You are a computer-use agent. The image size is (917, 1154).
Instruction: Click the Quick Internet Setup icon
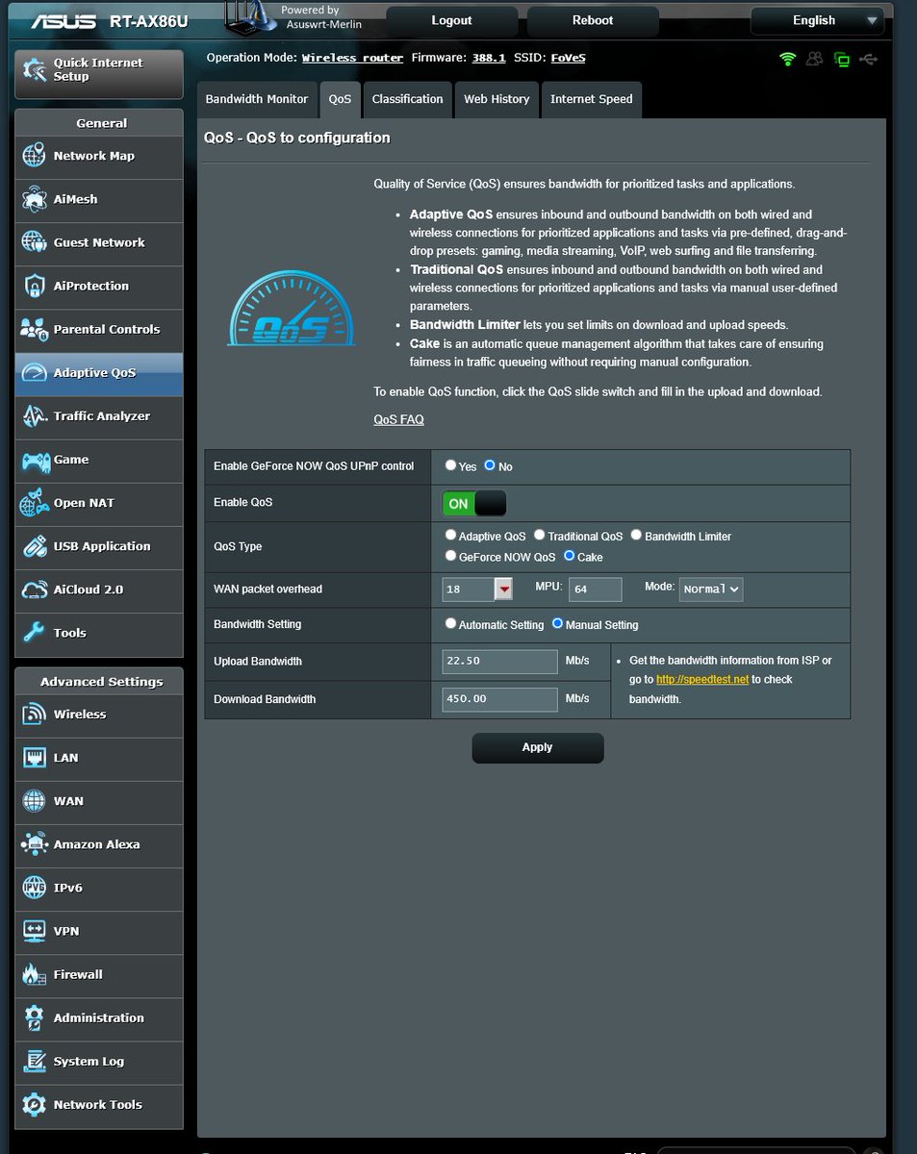click(35, 69)
